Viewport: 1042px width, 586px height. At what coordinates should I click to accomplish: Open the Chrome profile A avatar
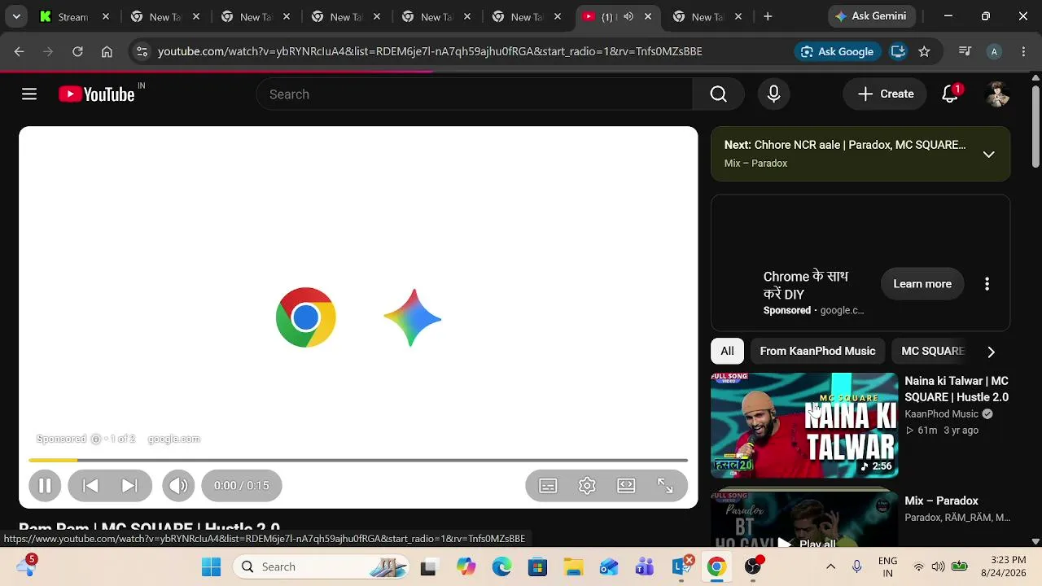994,51
